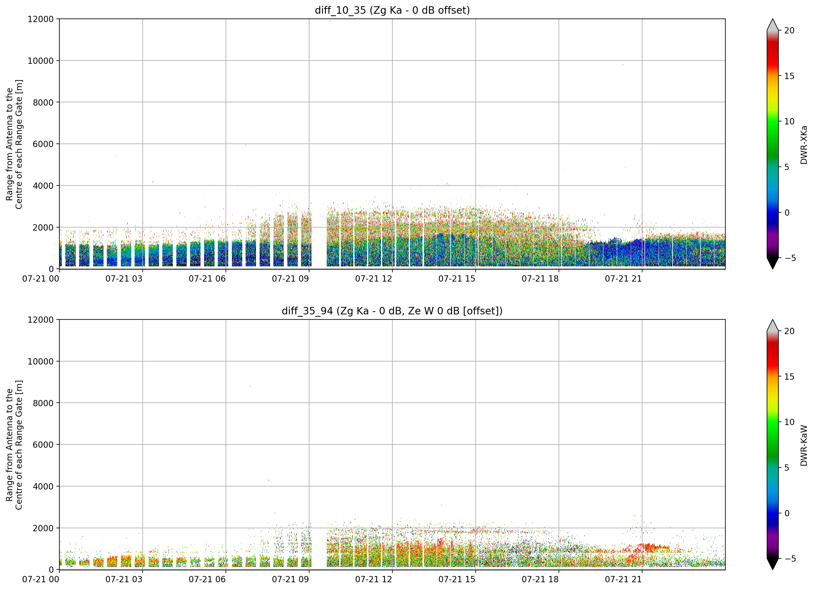Click "07-21 12" time label under top plot
The image size is (814, 590).
(x=374, y=279)
